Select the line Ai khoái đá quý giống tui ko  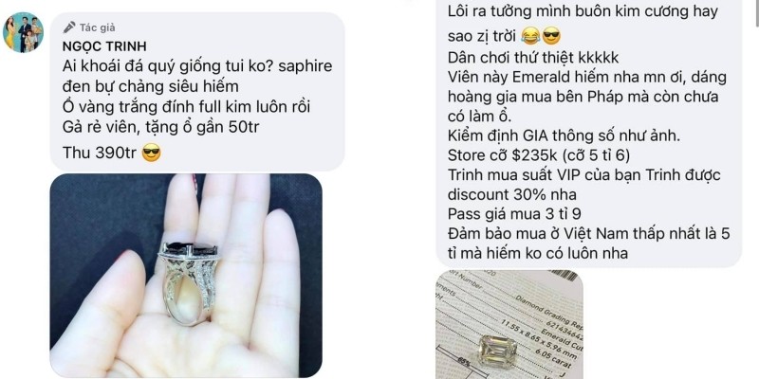tap(197, 66)
